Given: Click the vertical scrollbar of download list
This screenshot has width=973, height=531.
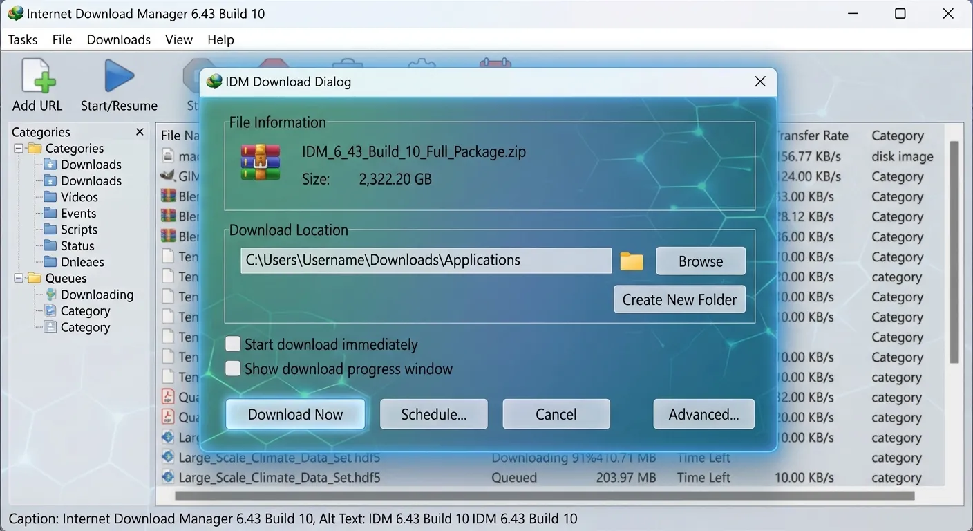Looking at the screenshot, I should (x=954, y=252).
